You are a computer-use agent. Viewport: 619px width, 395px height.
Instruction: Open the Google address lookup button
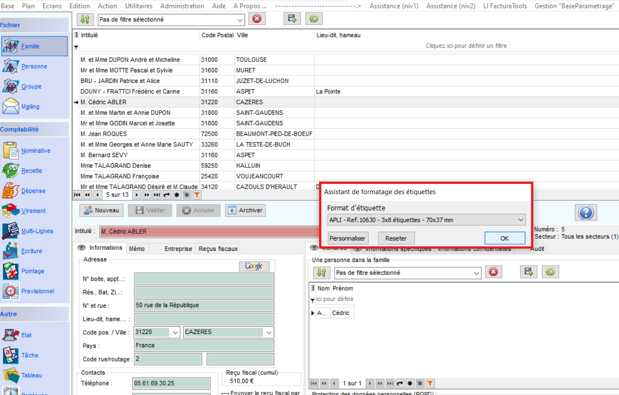(254, 266)
